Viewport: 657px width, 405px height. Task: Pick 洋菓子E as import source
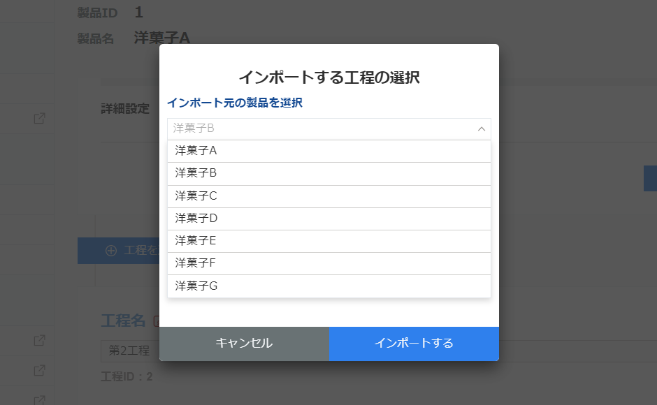[x=329, y=241]
